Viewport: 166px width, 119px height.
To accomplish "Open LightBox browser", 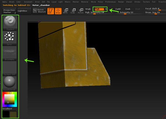I will click(x=24, y=11).
